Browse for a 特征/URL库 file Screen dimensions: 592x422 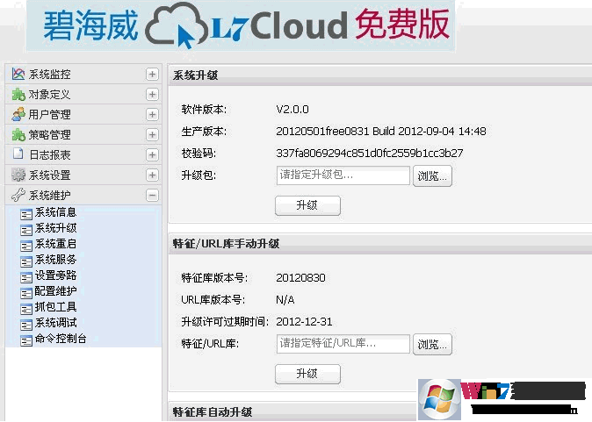pos(432,344)
